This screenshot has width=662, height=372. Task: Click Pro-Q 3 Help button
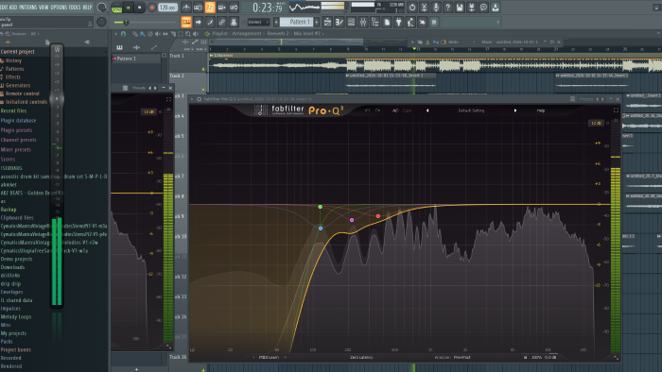click(540, 110)
